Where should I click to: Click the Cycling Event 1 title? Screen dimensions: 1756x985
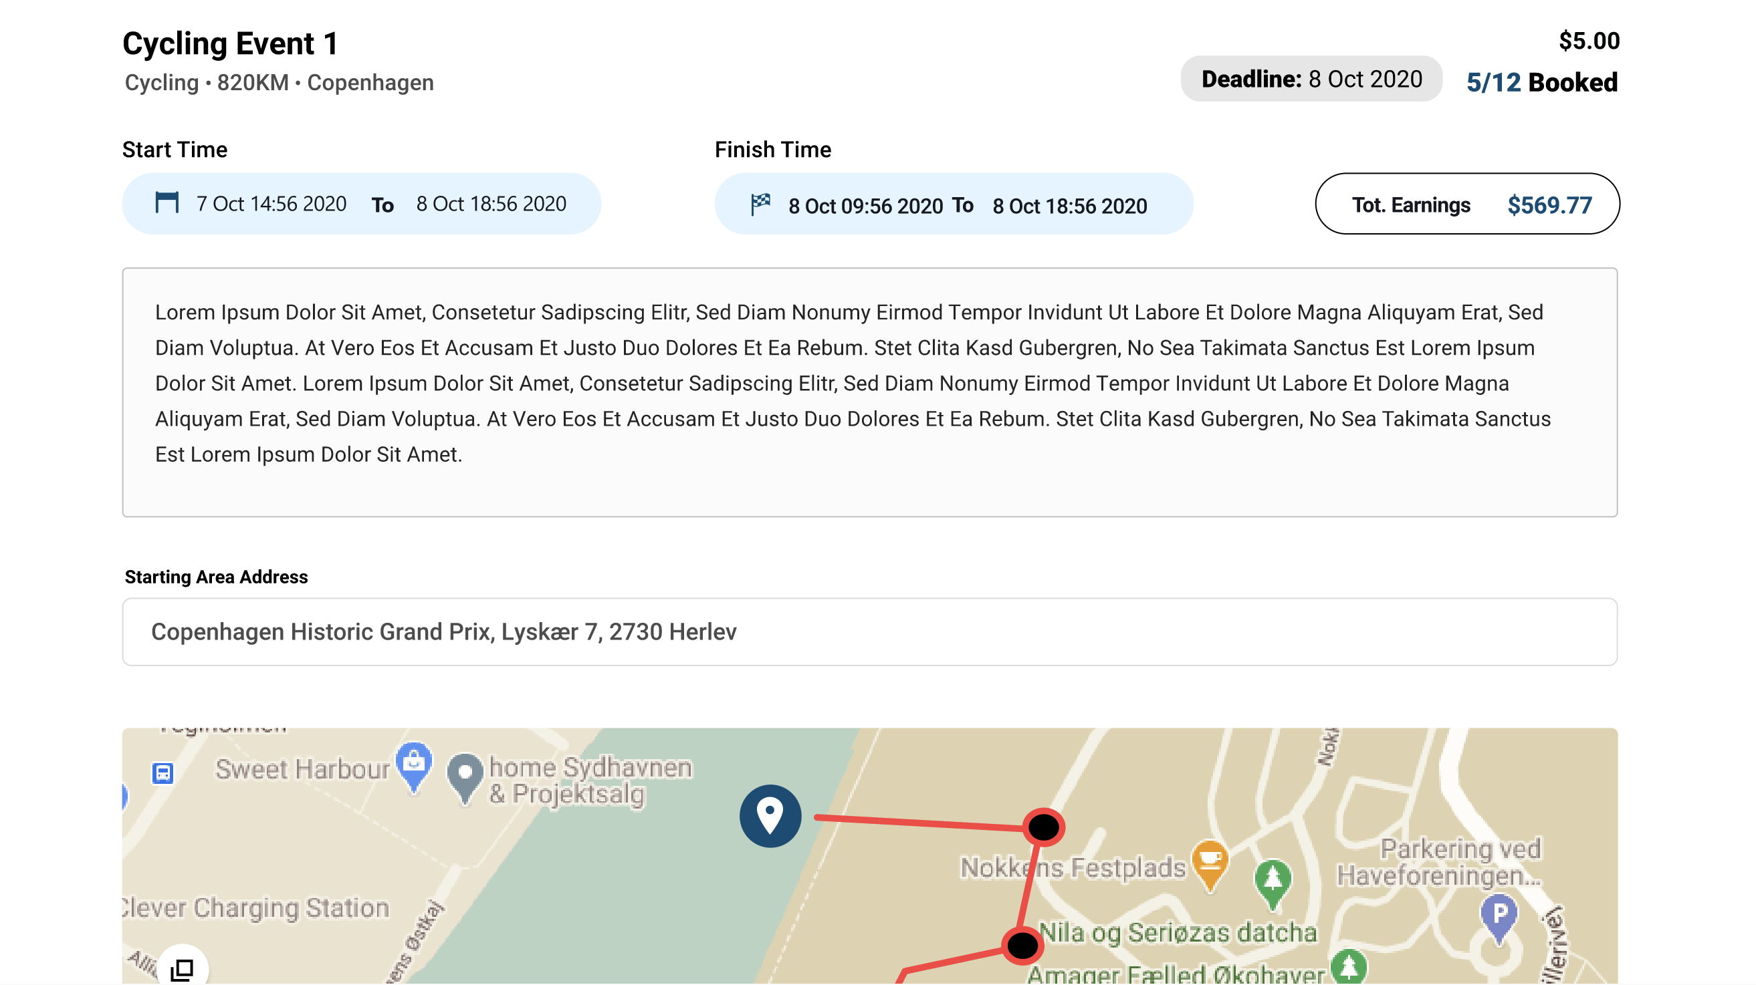[x=231, y=43]
